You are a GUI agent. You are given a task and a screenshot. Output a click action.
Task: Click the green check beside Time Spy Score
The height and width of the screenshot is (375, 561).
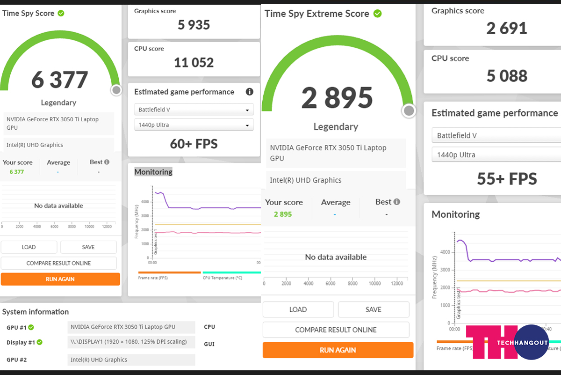tap(61, 13)
